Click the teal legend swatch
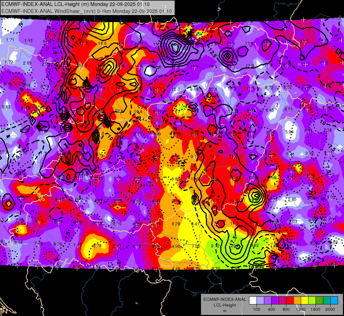Screen dimensions: 344x316 pos(327,301)
